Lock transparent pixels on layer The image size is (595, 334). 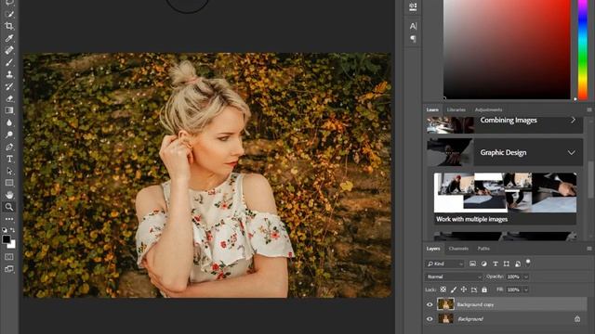[443, 289]
